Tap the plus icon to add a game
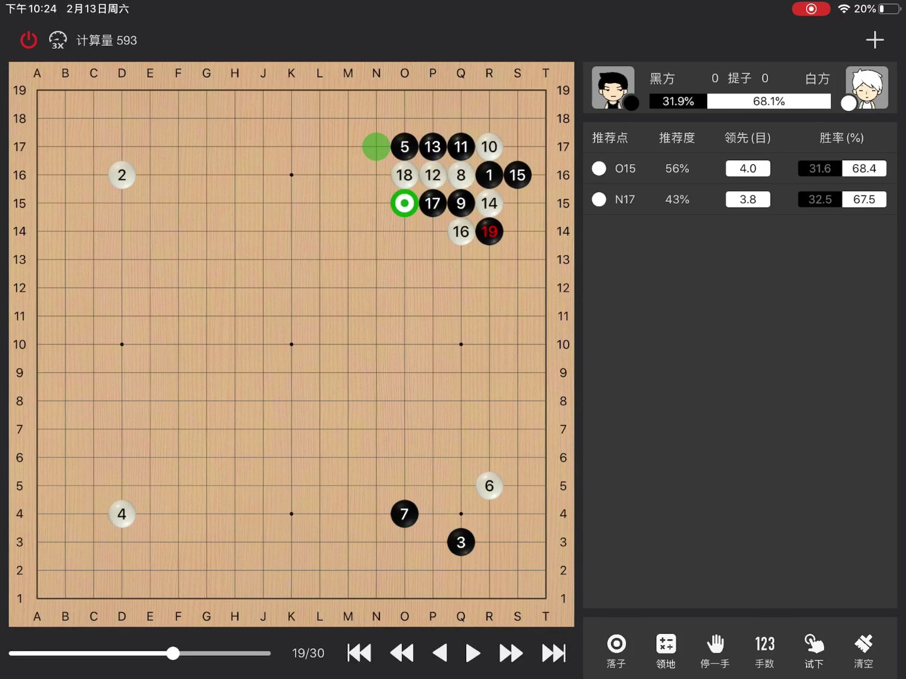 [x=875, y=40]
